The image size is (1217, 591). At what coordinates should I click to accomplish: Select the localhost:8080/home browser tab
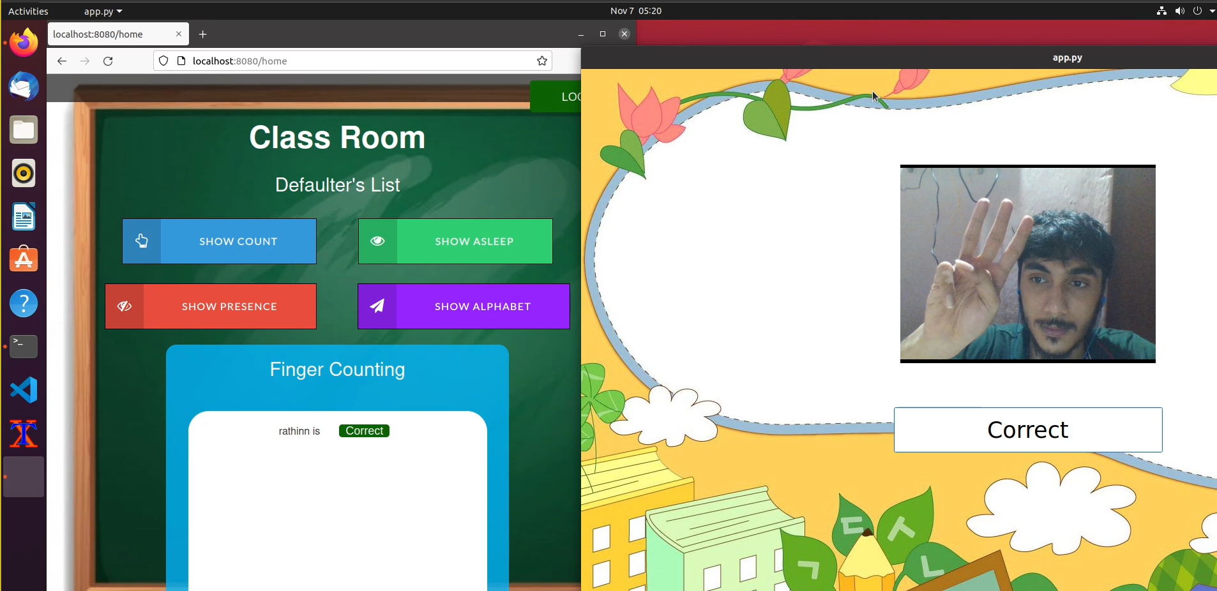pyautogui.click(x=118, y=34)
